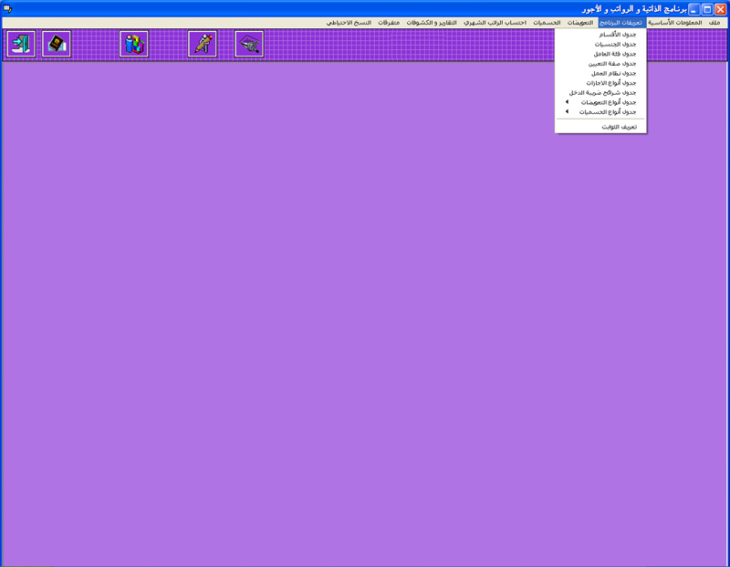The height and width of the screenshot is (567, 730).
Task: Click the magnifier search toolbar icon
Action: click(x=249, y=44)
